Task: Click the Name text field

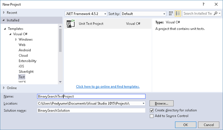Action: pyautogui.click(x=91, y=97)
